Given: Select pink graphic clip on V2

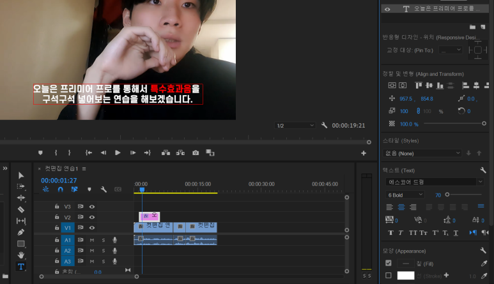Looking at the screenshot, I should point(150,216).
